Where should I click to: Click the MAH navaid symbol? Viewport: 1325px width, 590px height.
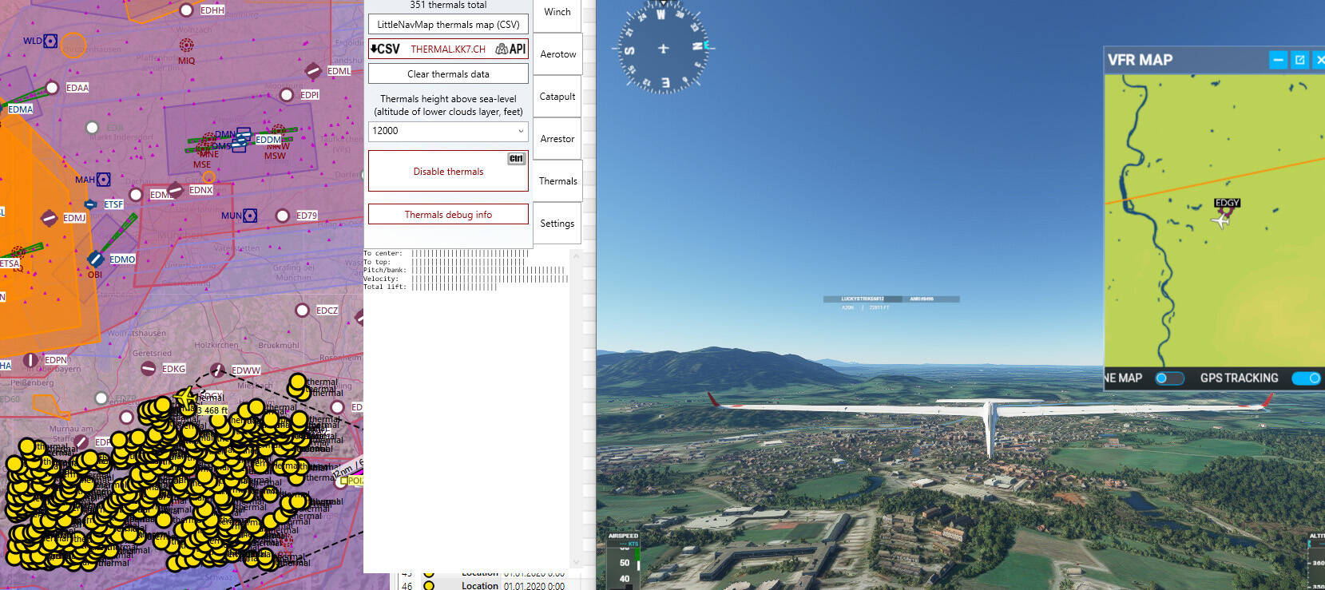[x=103, y=180]
